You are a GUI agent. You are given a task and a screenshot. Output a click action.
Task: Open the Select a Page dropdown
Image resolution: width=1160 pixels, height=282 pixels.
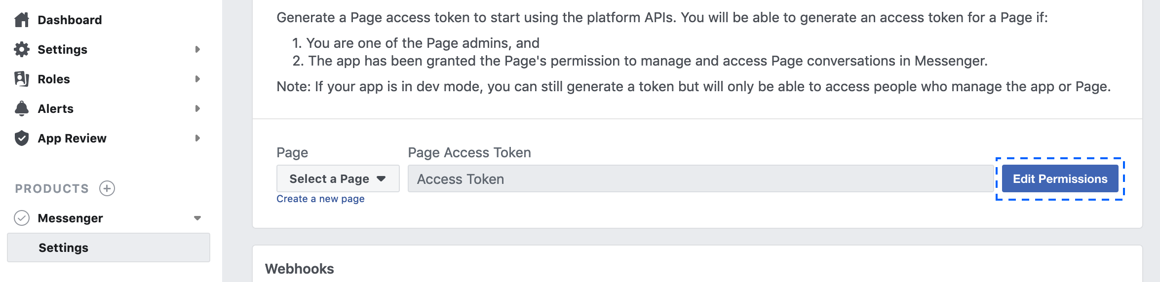pos(338,178)
